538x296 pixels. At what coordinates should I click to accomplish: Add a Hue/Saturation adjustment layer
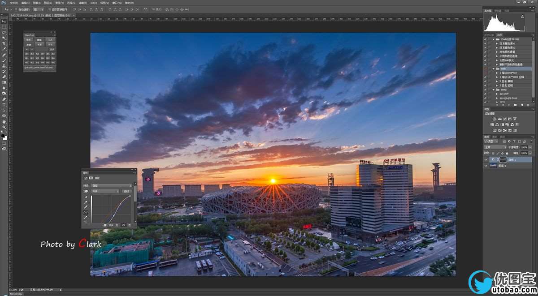pos(491,124)
